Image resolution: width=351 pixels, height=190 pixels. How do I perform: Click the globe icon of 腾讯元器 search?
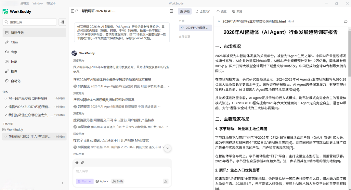75,127
